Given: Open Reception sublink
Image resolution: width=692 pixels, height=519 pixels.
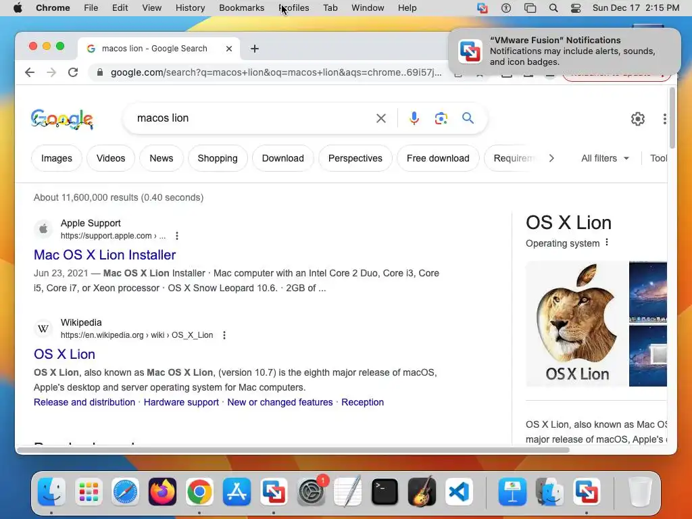Looking at the screenshot, I should point(362,403).
